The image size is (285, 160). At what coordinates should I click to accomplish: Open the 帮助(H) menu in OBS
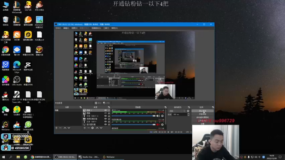pyautogui.click(x=114, y=28)
